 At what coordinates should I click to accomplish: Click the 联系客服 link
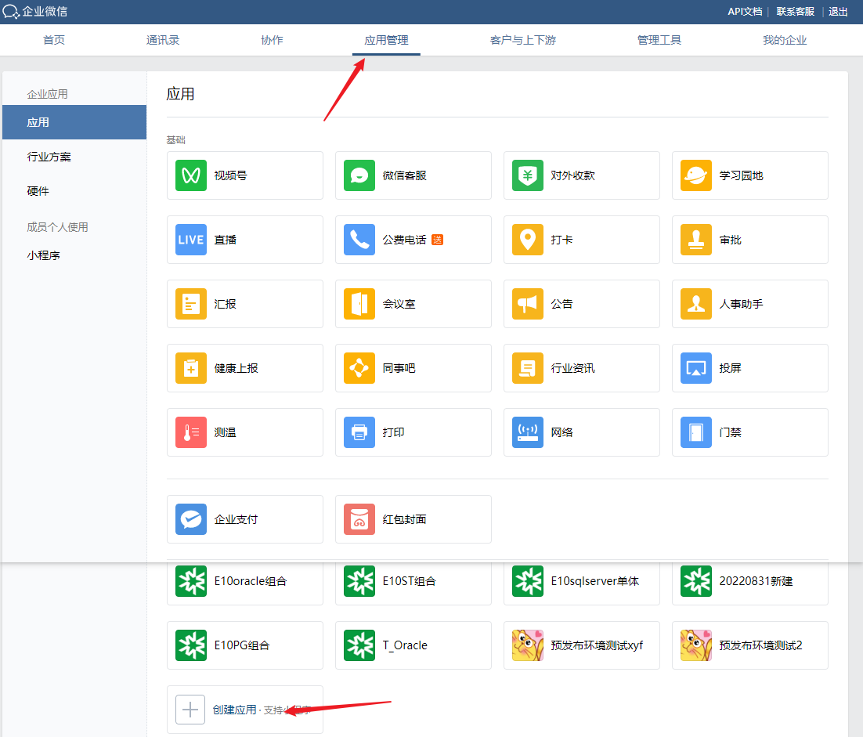(x=796, y=12)
